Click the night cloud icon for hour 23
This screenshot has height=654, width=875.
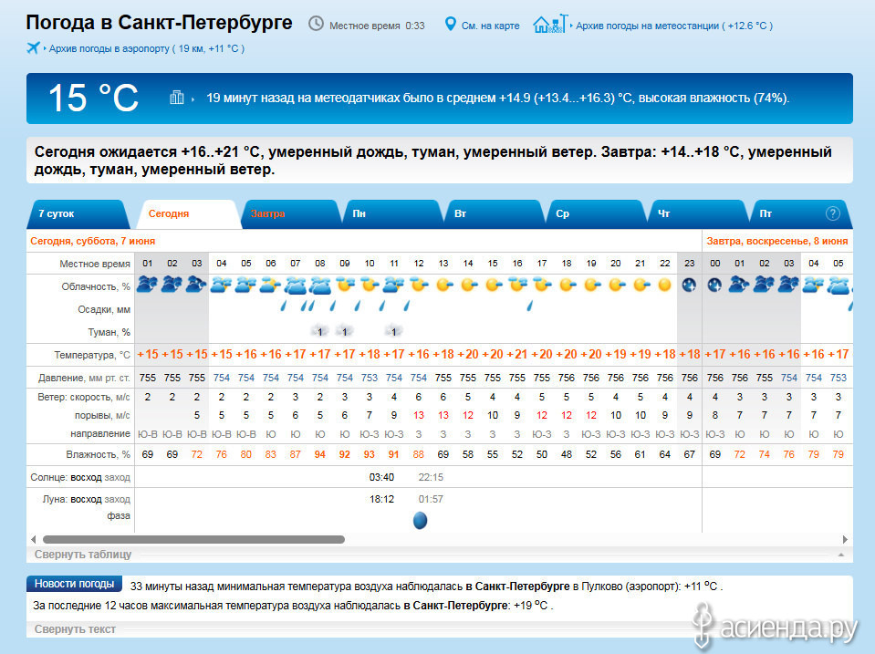tap(689, 285)
